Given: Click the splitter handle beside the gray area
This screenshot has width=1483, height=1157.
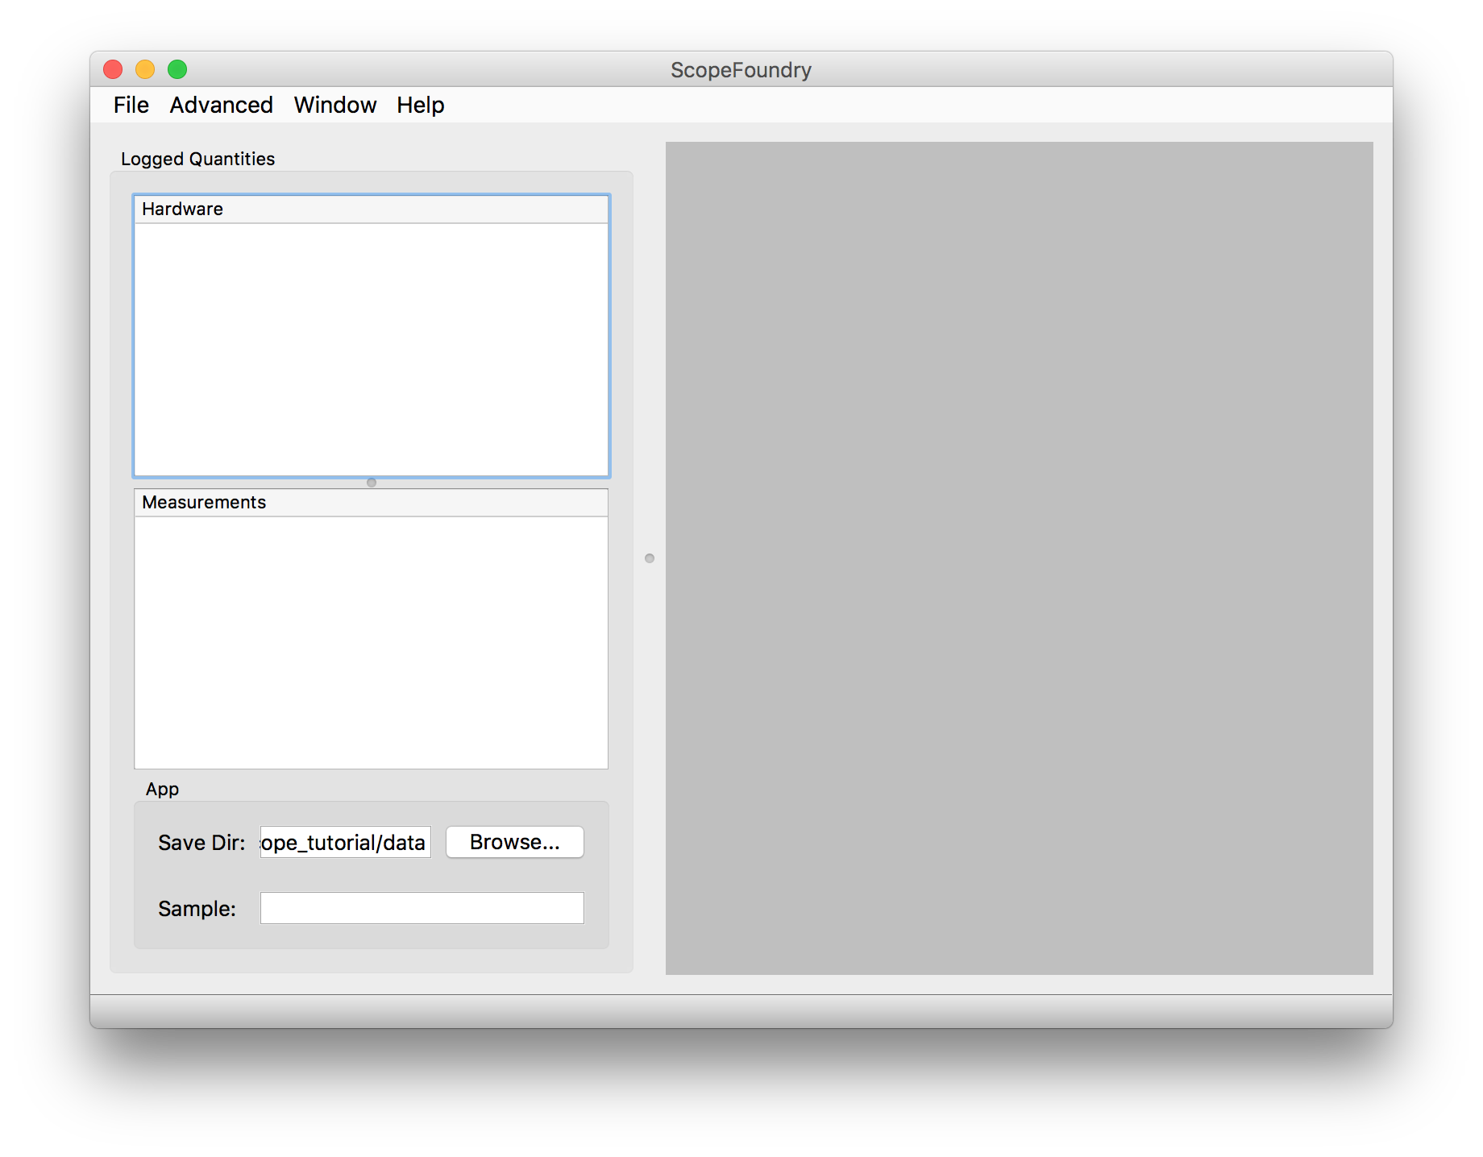Looking at the screenshot, I should tap(650, 558).
